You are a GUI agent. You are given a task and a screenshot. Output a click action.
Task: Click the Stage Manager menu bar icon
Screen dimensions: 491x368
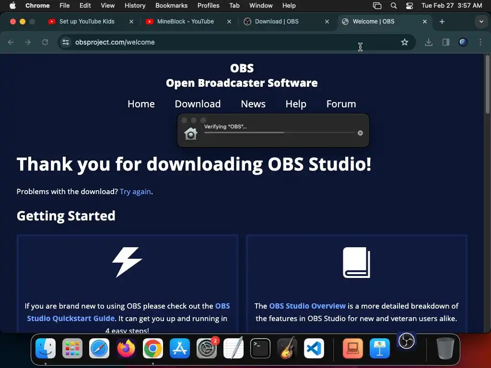coord(377,5)
